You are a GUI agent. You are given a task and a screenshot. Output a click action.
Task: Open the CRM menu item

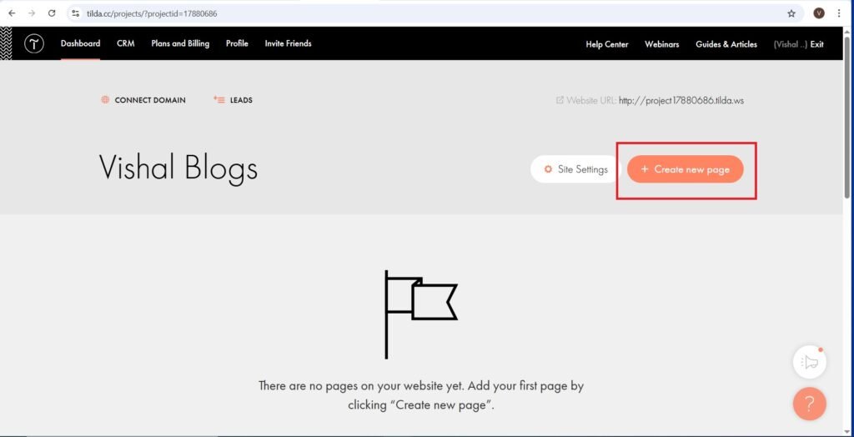tap(125, 43)
